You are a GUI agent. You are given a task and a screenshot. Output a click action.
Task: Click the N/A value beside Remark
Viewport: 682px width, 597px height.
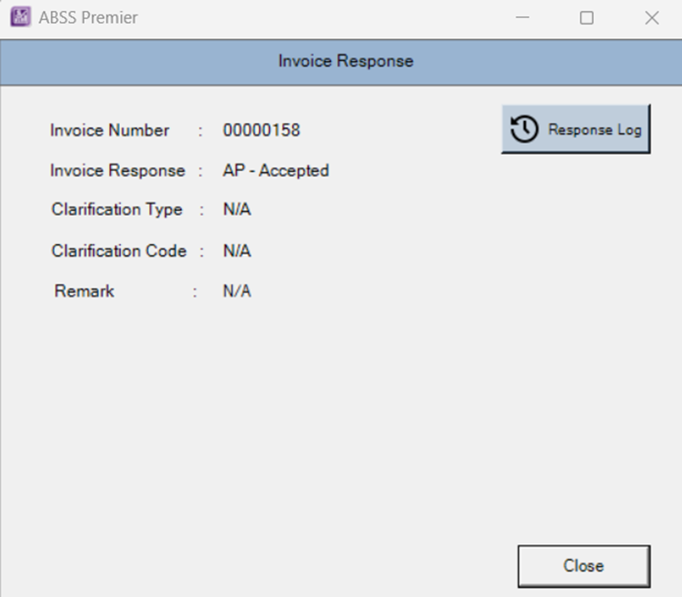pyautogui.click(x=236, y=291)
